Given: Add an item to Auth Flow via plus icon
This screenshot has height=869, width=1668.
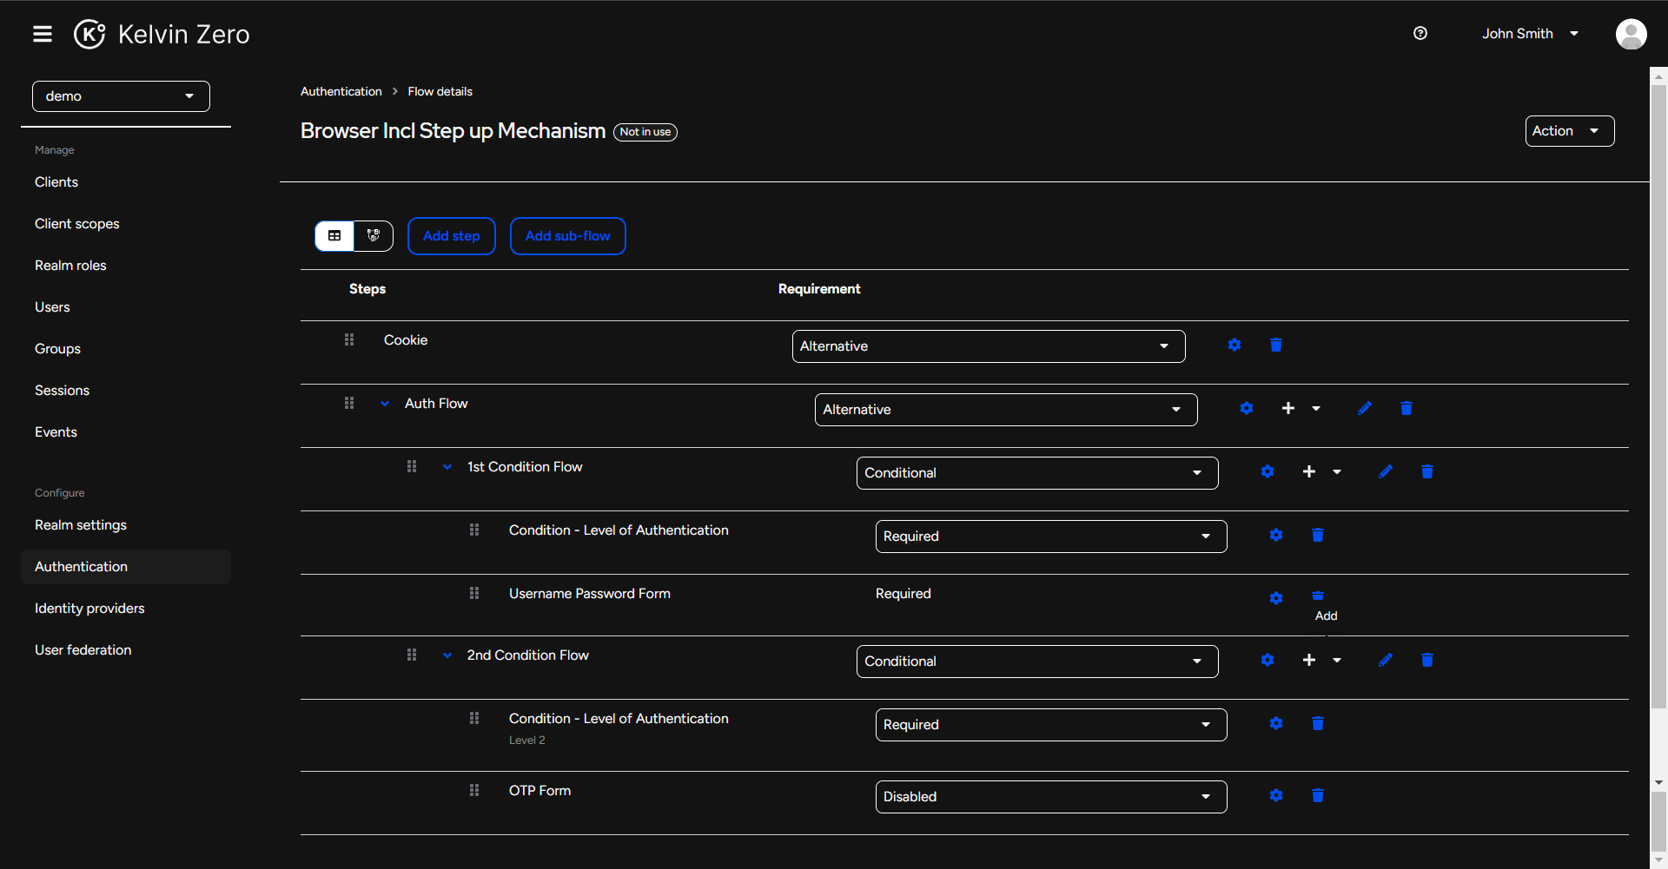Looking at the screenshot, I should click(1287, 408).
